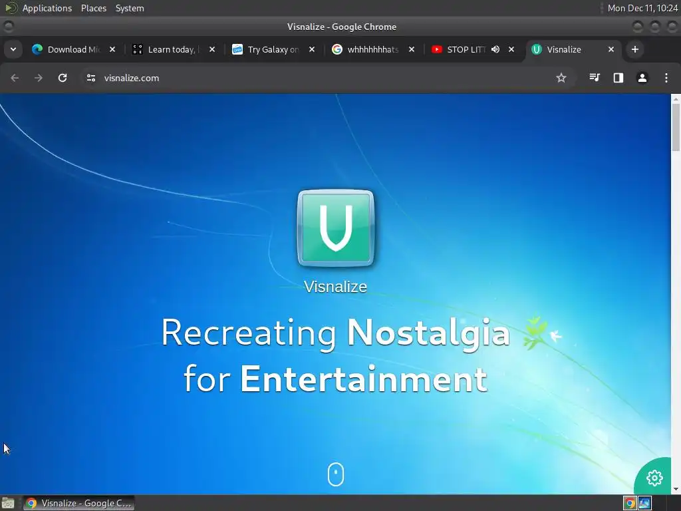
Task: Click the date and time clock
Action: 642,8
